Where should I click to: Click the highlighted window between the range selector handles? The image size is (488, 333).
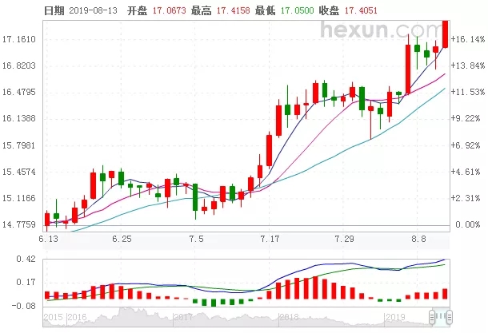tap(441, 317)
